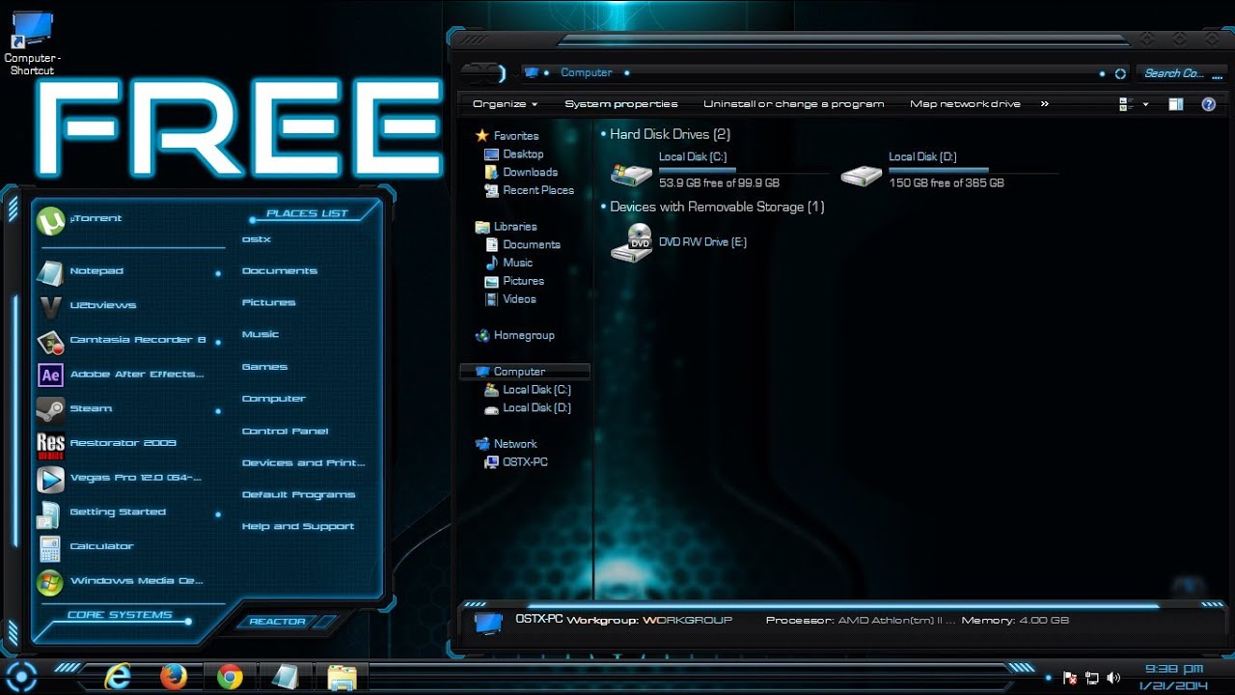Open Windows Media Center entry
Viewport: 1235px width, 695px height.
coord(120,581)
